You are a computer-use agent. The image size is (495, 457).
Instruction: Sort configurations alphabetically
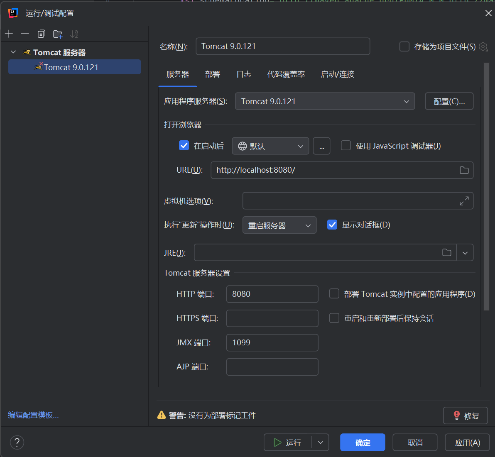coord(74,34)
